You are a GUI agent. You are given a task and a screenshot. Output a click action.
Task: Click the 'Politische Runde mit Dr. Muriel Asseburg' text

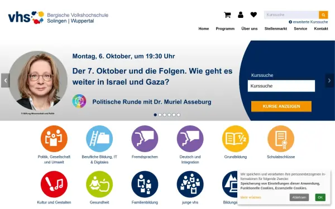click(x=152, y=102)
